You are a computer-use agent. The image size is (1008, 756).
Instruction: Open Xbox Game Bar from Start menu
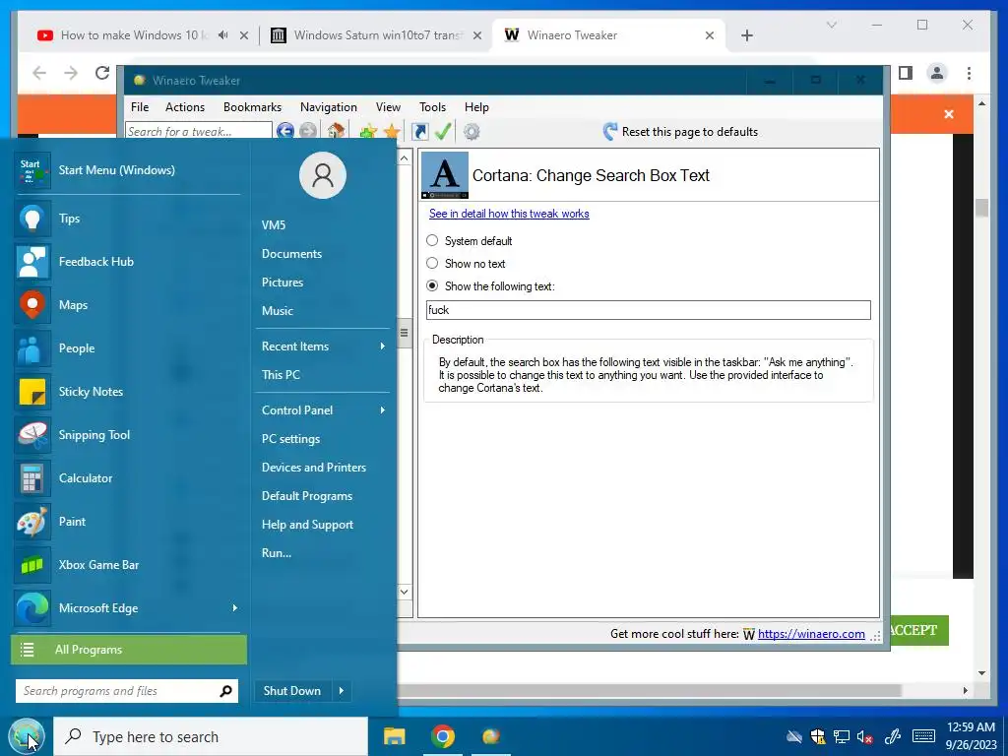[32, 565]
